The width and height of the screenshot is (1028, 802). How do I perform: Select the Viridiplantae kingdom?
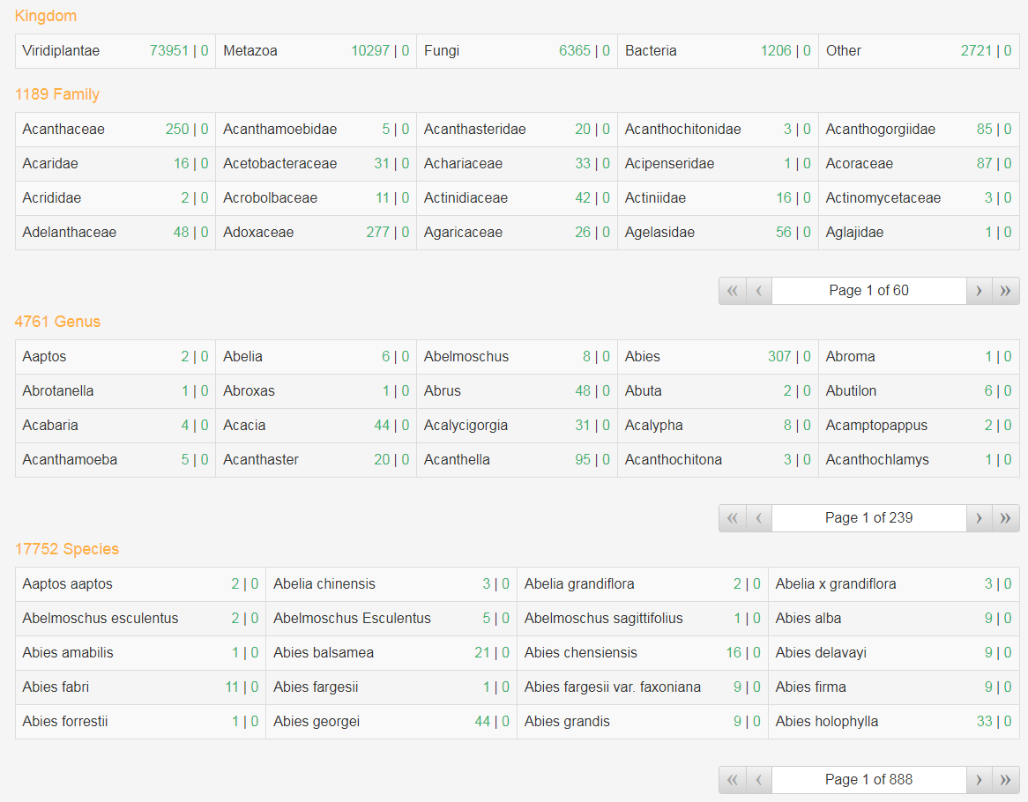tap(61, 51)
